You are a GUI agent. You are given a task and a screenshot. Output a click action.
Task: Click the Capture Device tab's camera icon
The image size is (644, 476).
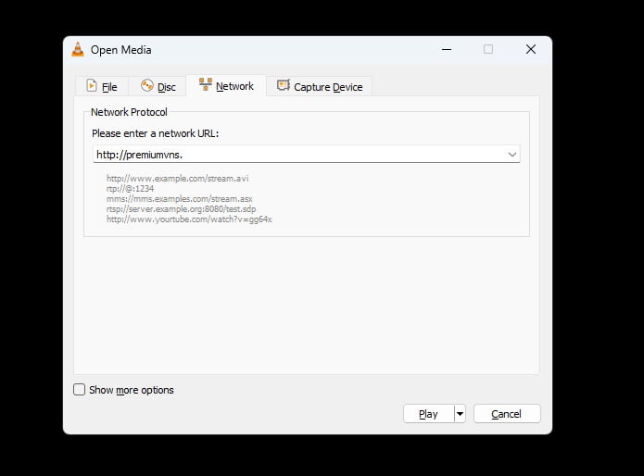pyautogui.click(x=284, y=86)
